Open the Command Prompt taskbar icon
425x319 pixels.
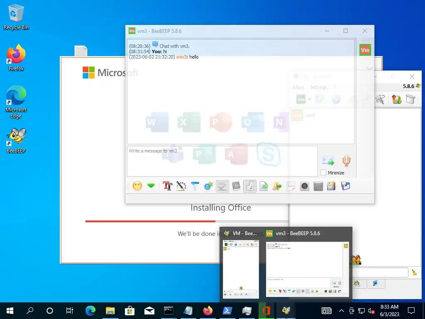[169, 311]
